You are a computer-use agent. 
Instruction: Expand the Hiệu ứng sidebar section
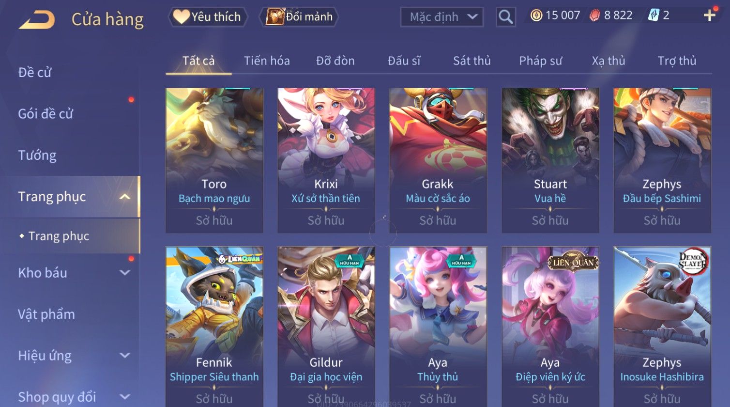pyautogui.click(x=125, y=356)
